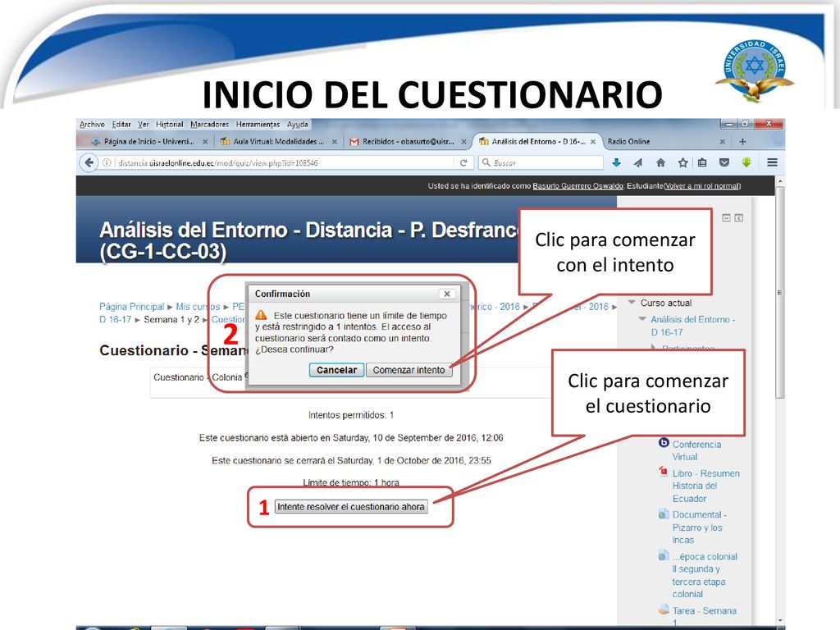Close the Página de Inicio tab

click(x=204, y=142)
